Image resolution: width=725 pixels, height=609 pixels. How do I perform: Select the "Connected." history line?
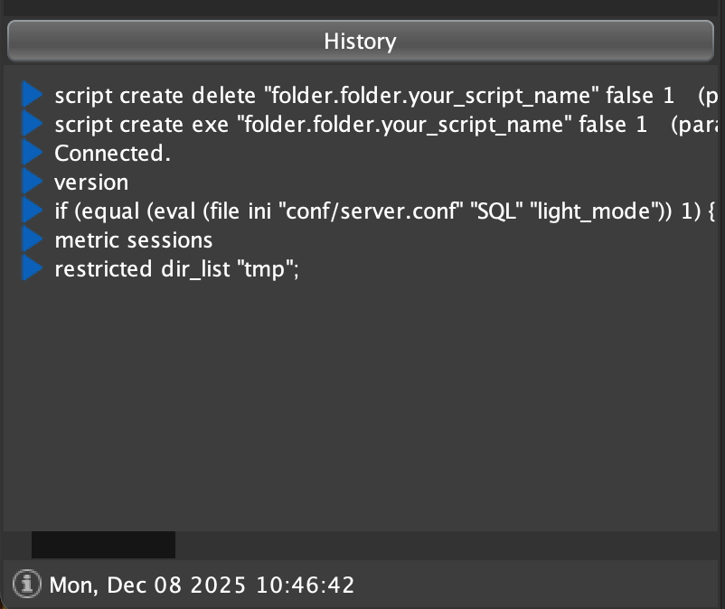click(112, 154)
